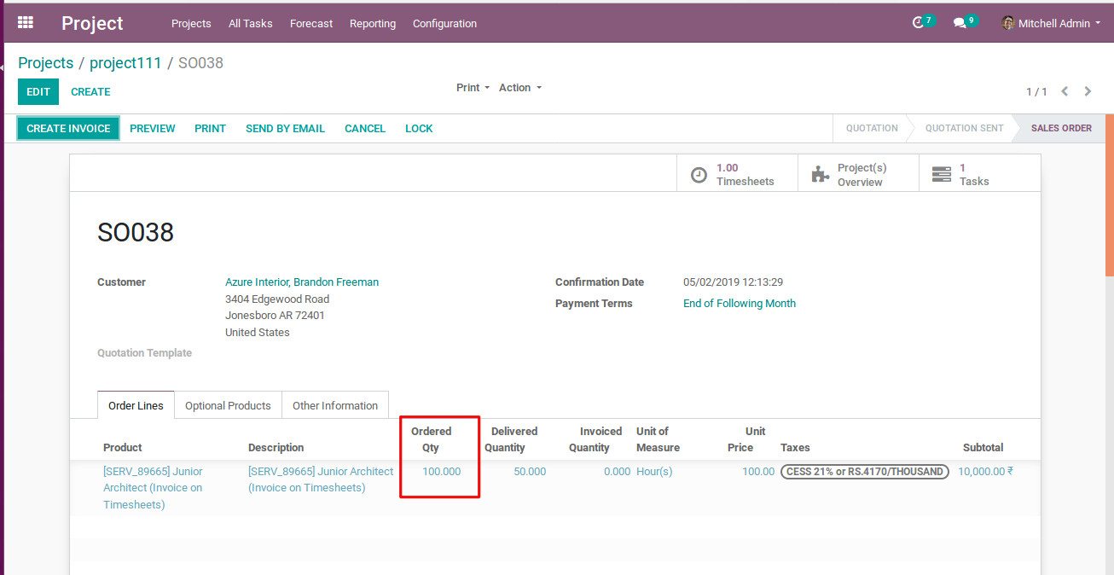The width and height of the screenshot is (1114, 575).
Task: Click SEND BY EMAIL button
Action: pyautogui.click(x=285, y=129)
